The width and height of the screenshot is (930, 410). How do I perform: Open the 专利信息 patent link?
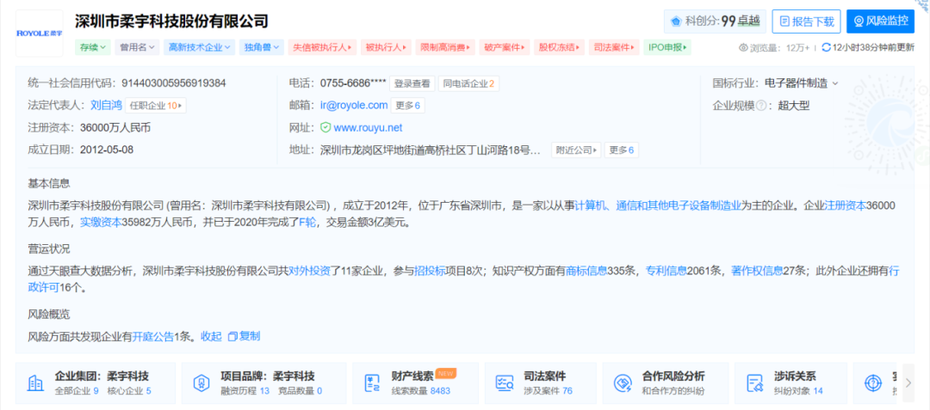(666, 271)
